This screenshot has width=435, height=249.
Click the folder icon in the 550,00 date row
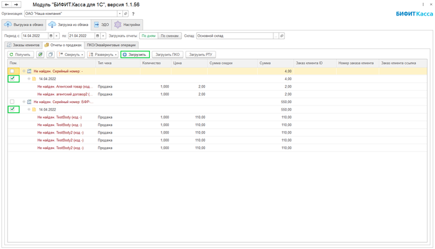(34, 109)
